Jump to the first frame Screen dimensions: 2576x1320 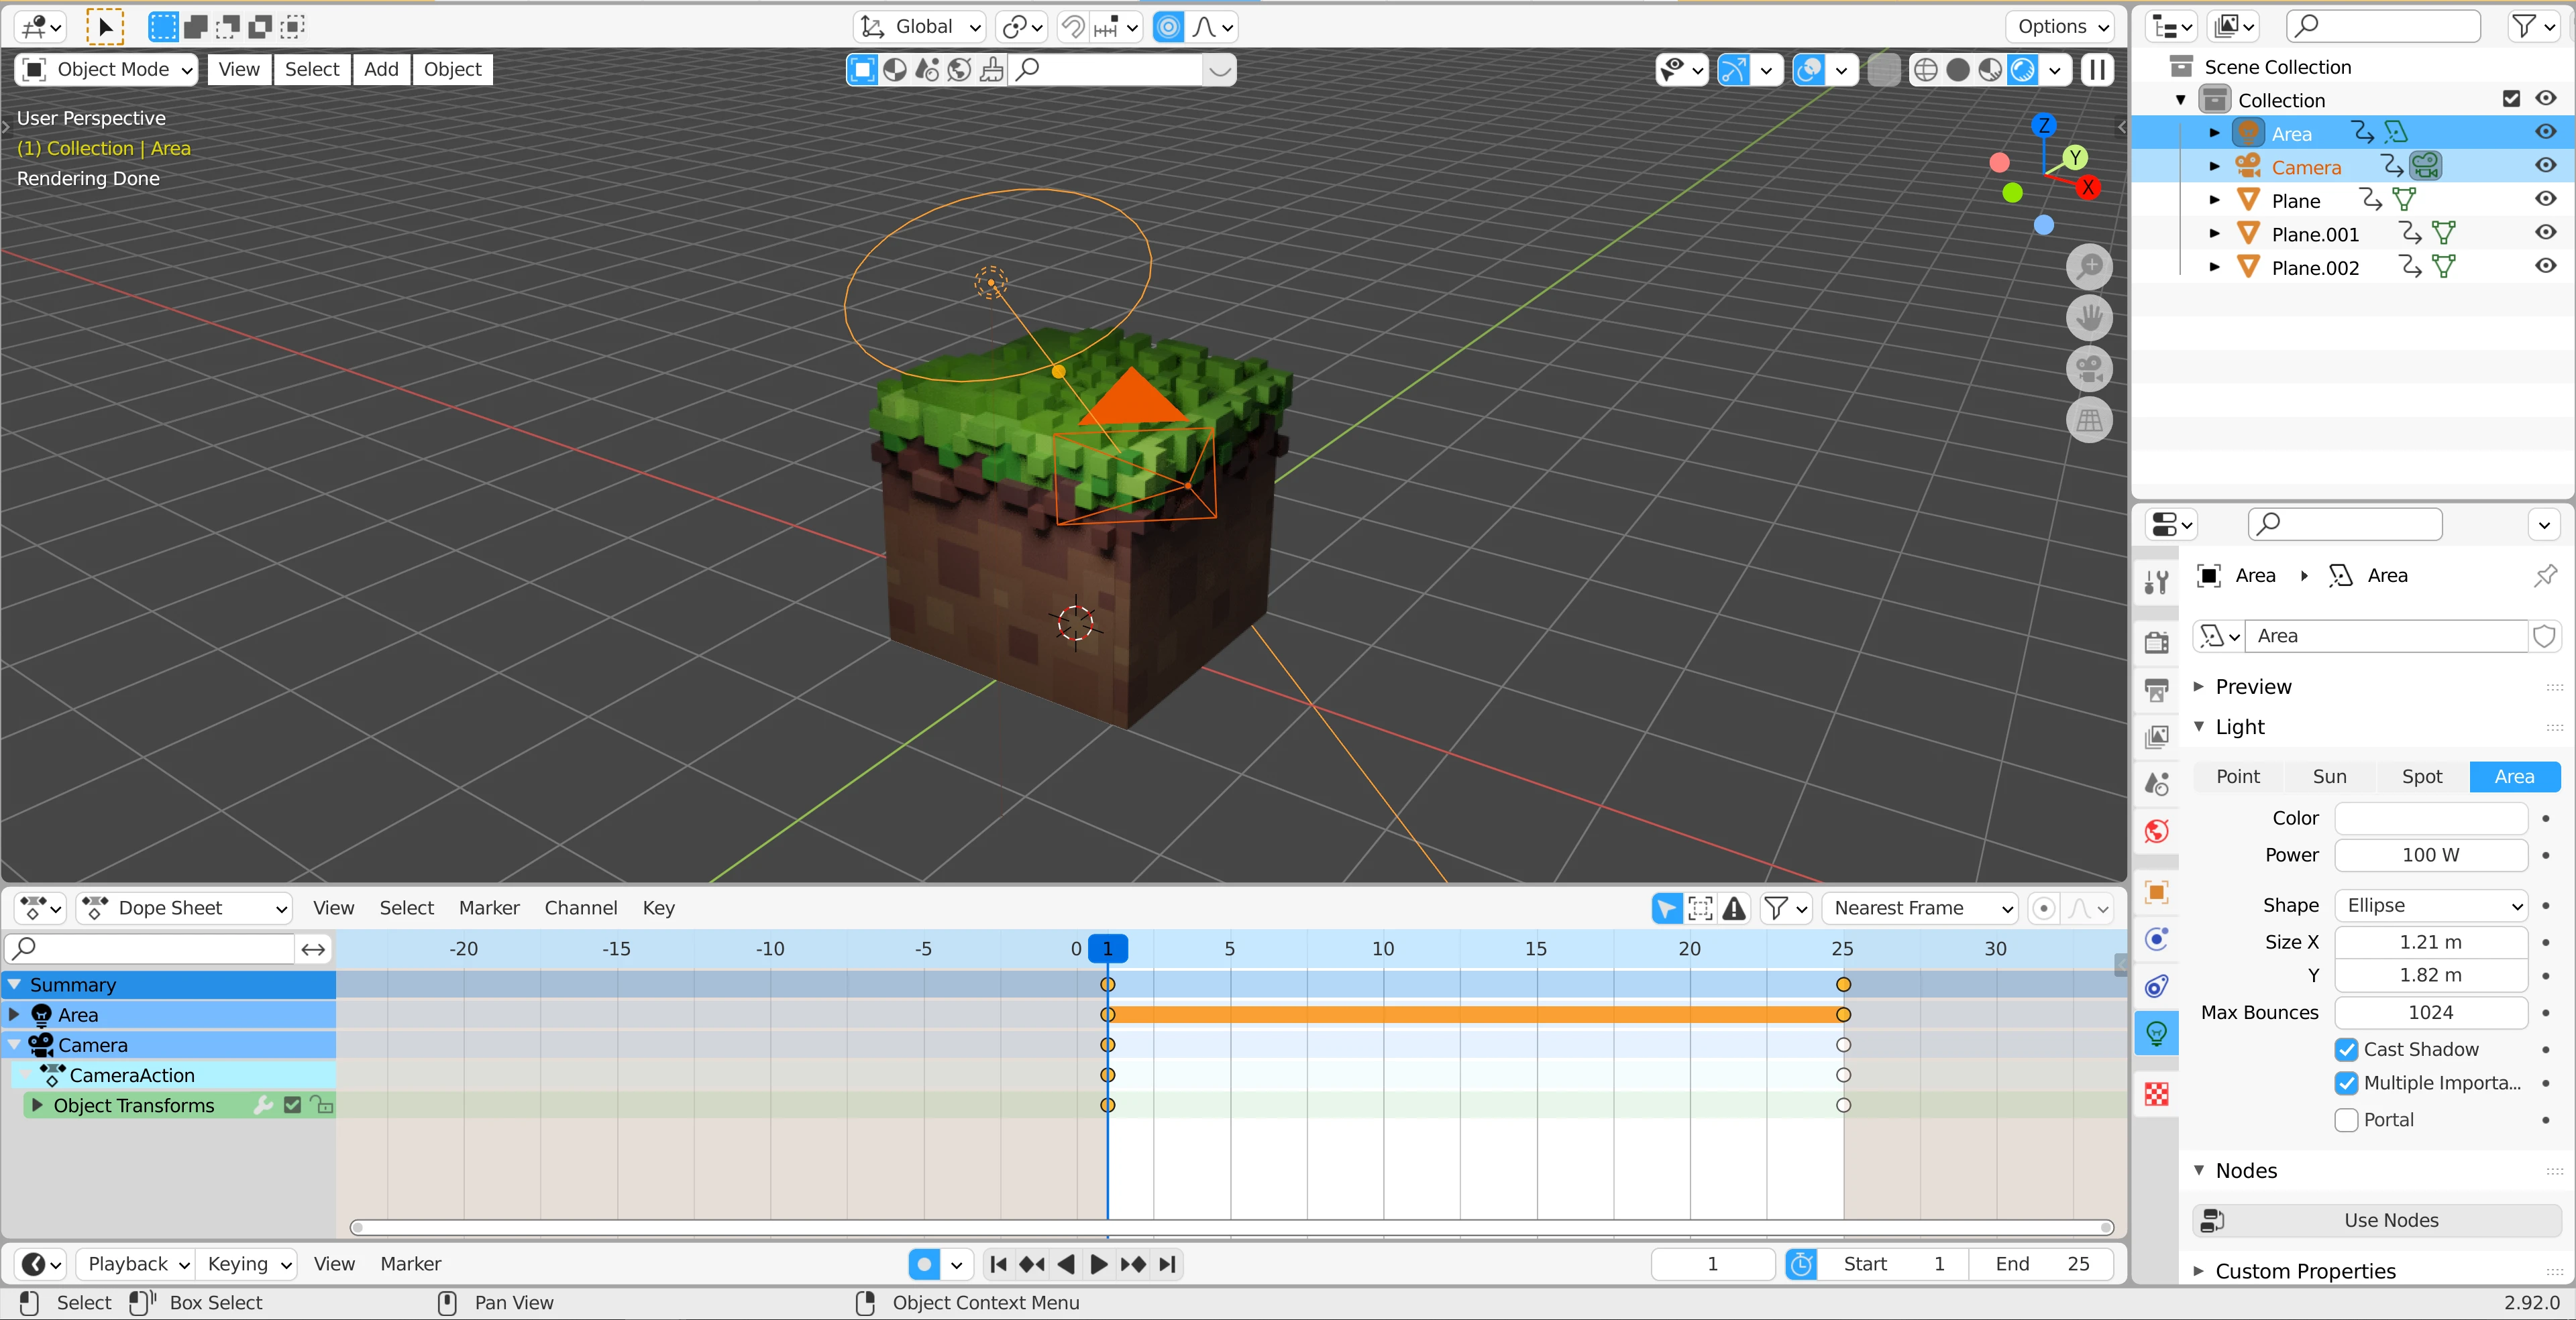tap(997, 1264)
